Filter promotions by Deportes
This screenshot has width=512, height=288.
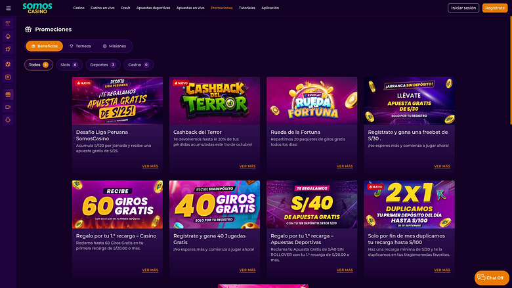tap(103, 64)
